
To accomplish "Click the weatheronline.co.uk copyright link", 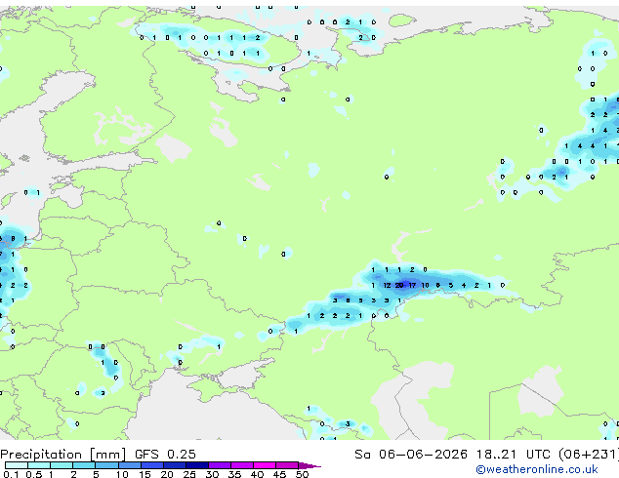I will pos(537,470).
